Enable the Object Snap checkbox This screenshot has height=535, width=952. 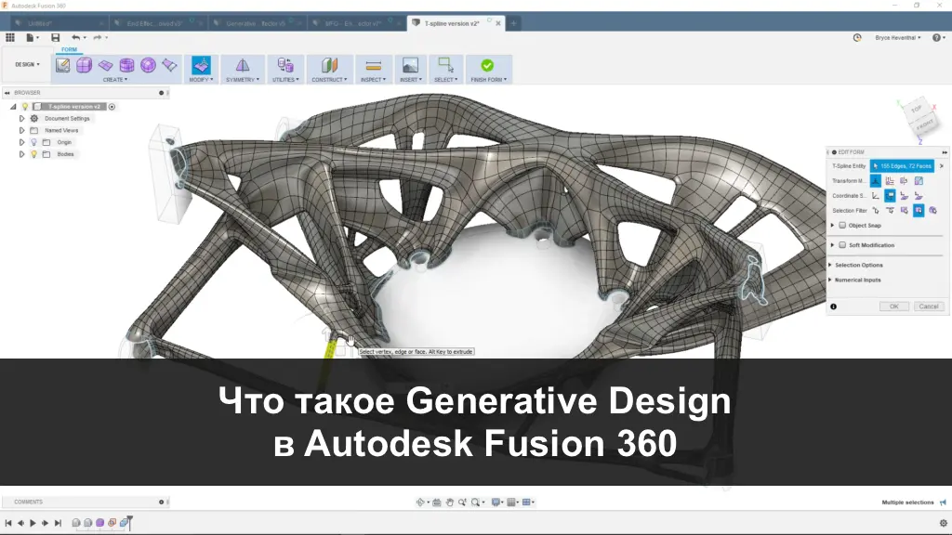(x=842, y=226)
